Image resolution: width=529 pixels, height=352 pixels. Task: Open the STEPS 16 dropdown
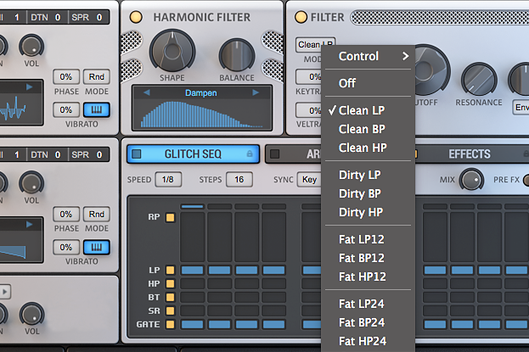(x=239, y=179)
